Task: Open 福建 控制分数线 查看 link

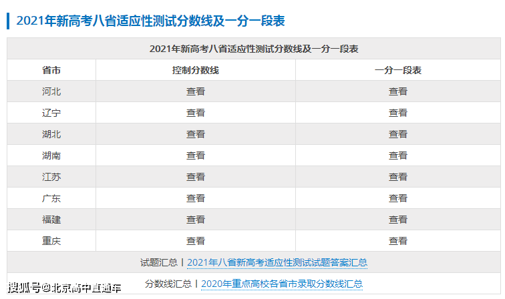Action: tap(195, 220)
